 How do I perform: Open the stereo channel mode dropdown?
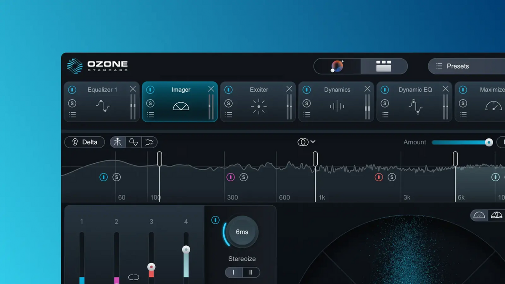pos(307,142)
